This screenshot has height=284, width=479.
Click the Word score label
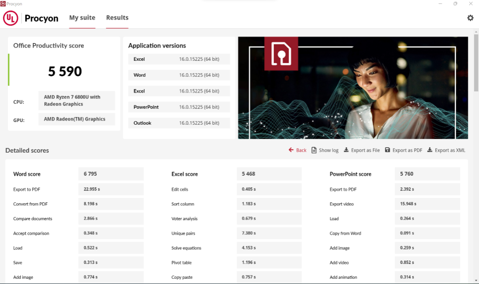pyautogui.click(x=27, y=174)
